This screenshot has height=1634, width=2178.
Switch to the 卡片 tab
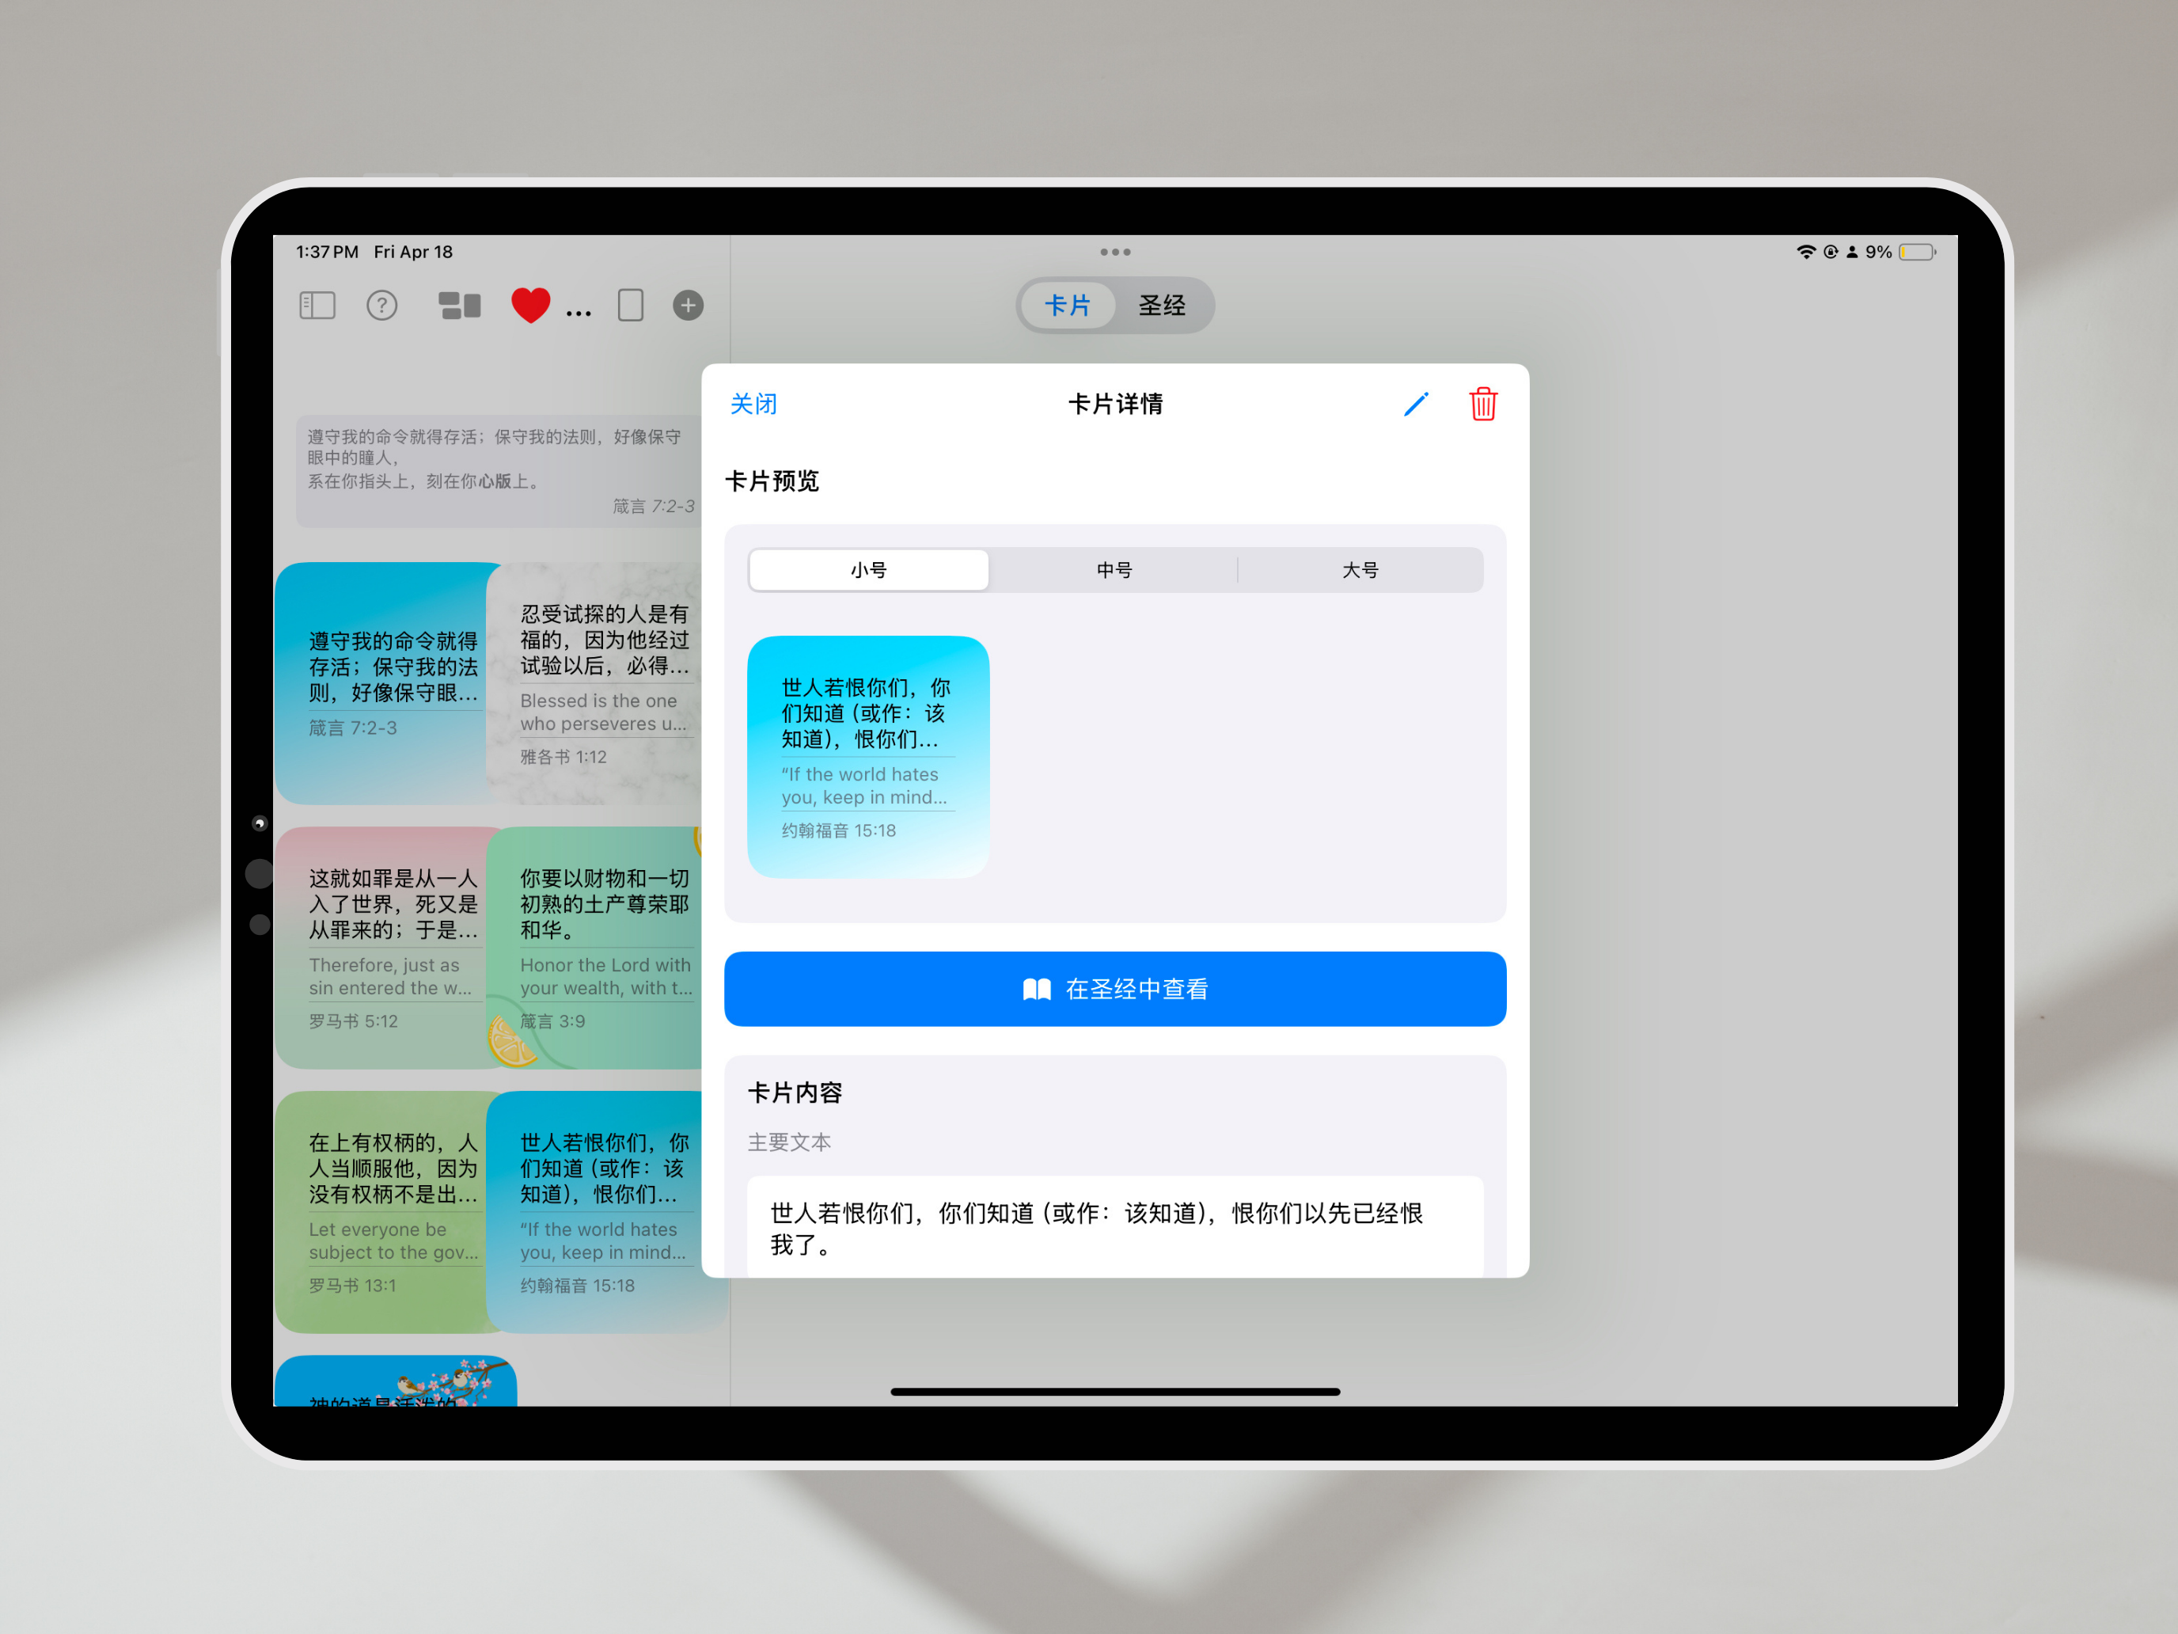coord(1068,306)
